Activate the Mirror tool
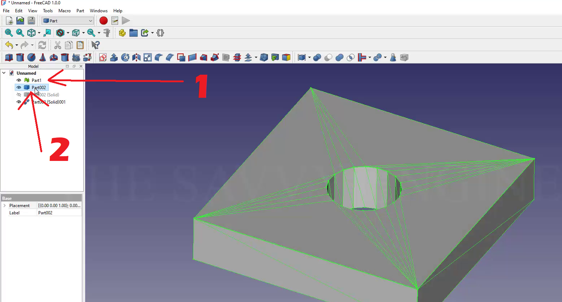Screen dimensions: 562x302 136,57
